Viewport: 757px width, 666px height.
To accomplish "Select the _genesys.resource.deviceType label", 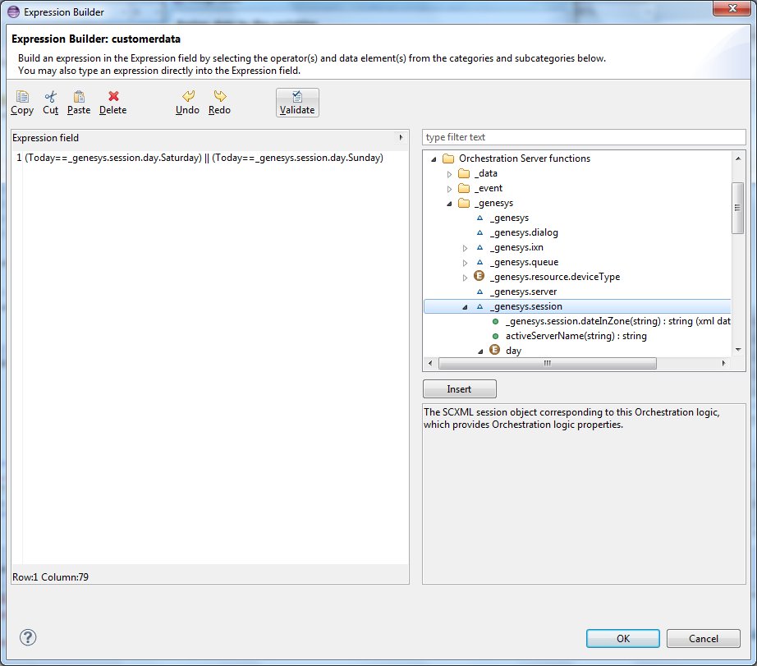I will 555,277.
